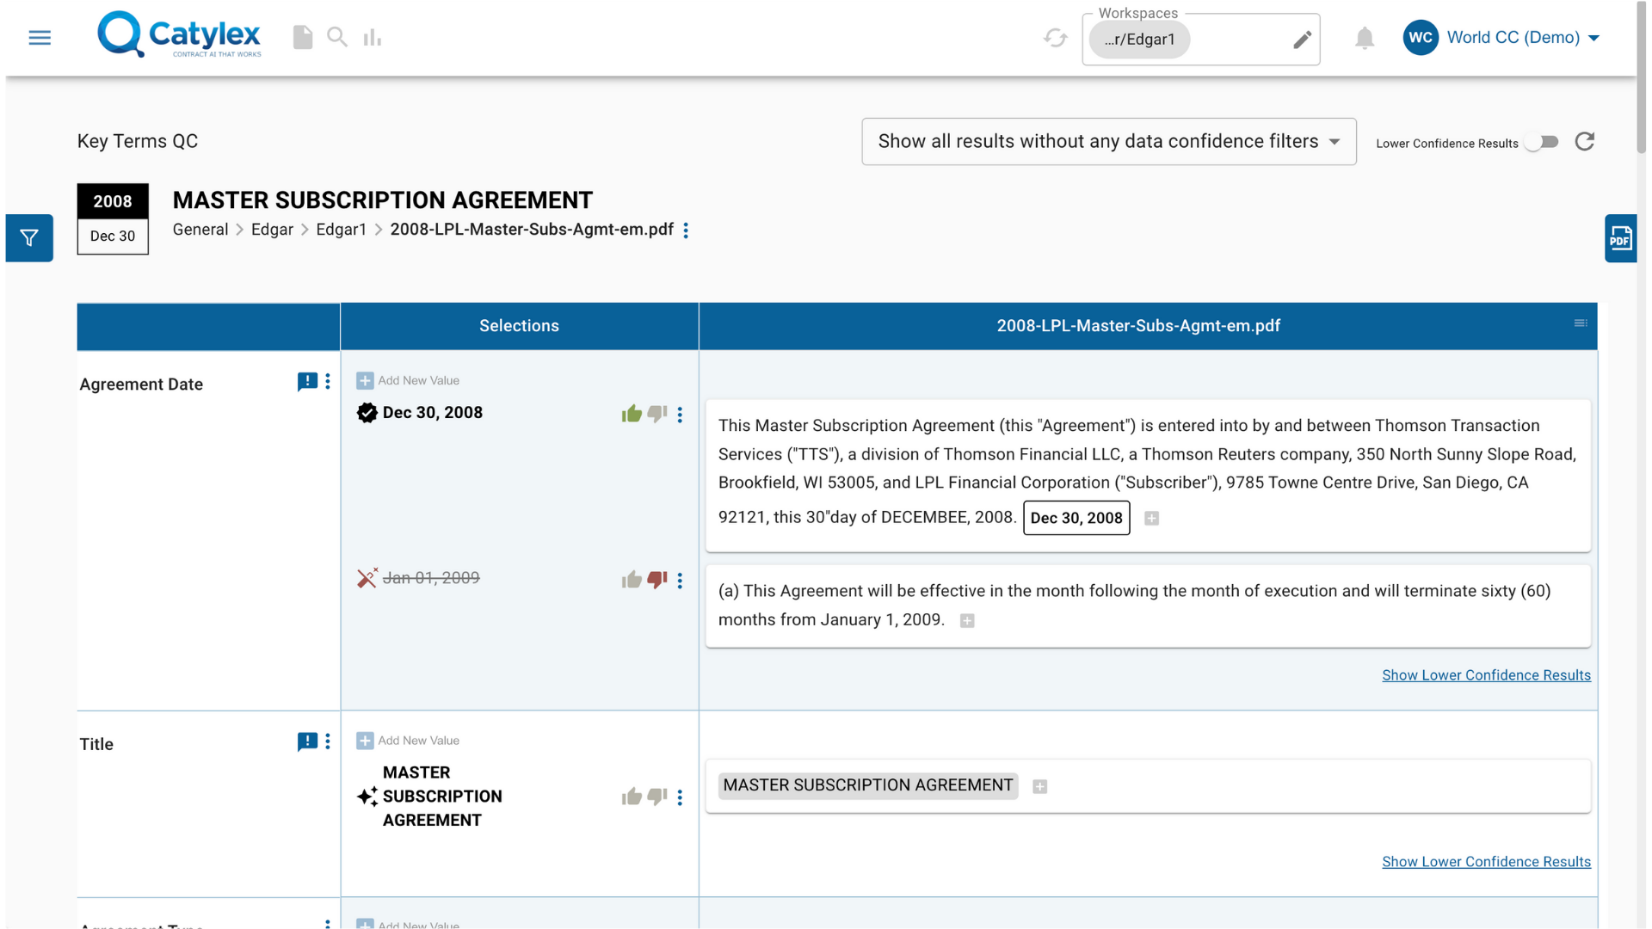The image size is (1652, 929).
Task: Open the data confidence filter dropdown
Action: point(1109,142)
